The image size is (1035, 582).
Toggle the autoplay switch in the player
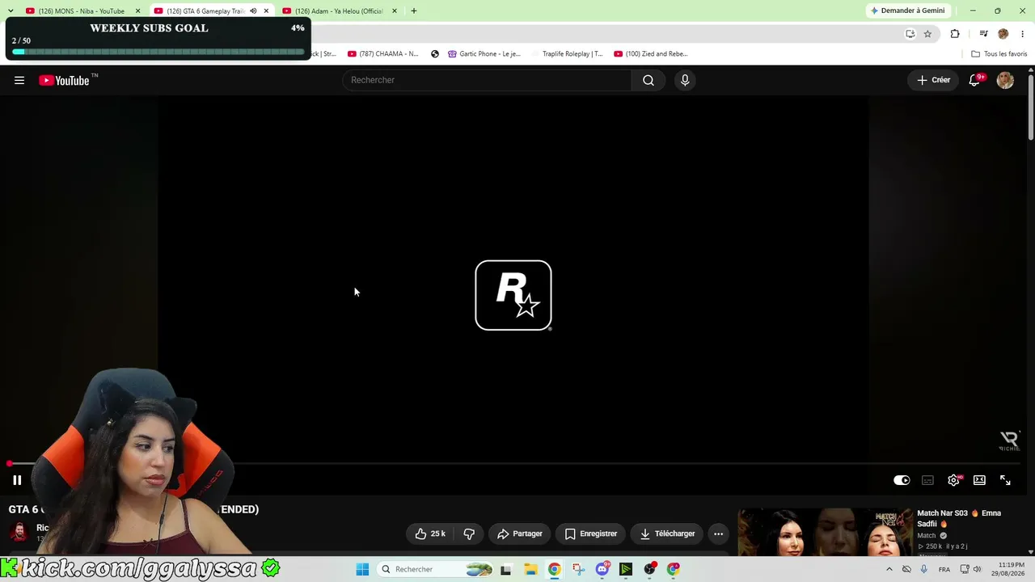pyautogui.click(x=902, y=480)
